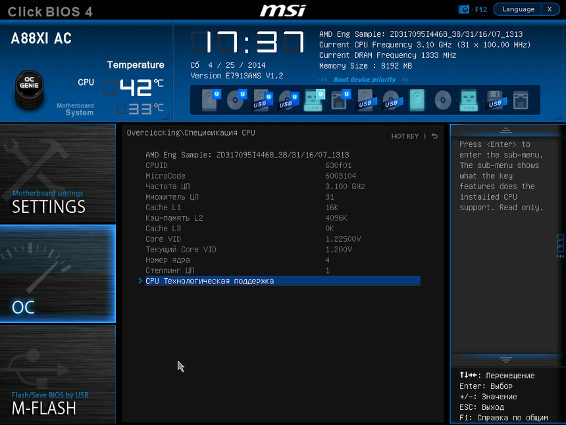This screenshot has height=425, width=566.
Task: Open the M-FLASH BIOS update section
Action: [58, 374]
